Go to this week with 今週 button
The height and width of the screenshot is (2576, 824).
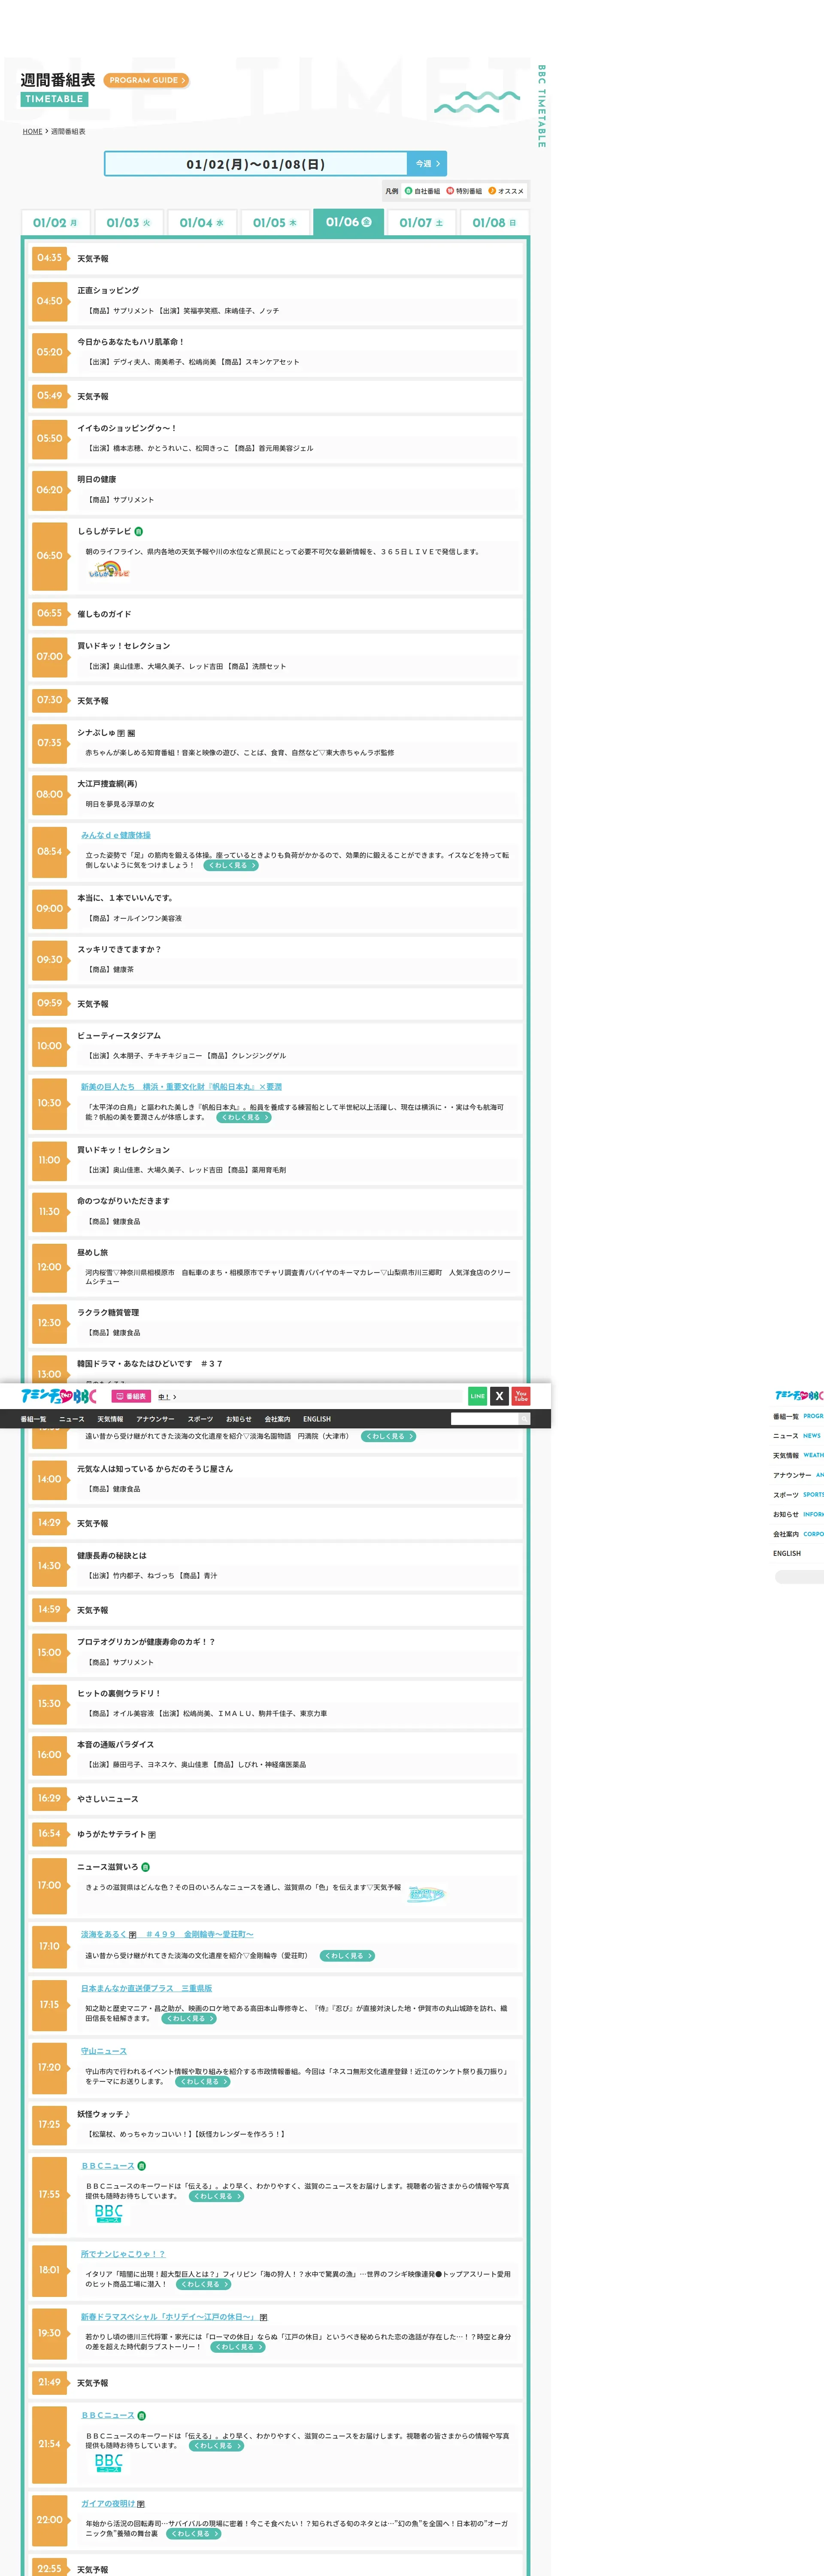(427, 164)
